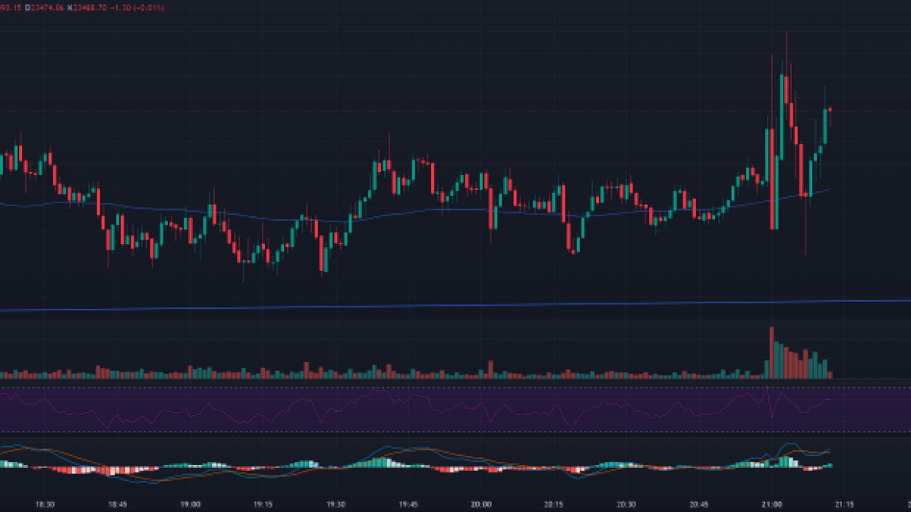911x512 pixels.
Task: Click the large red candle at 21:00
Action: point(773,178)
